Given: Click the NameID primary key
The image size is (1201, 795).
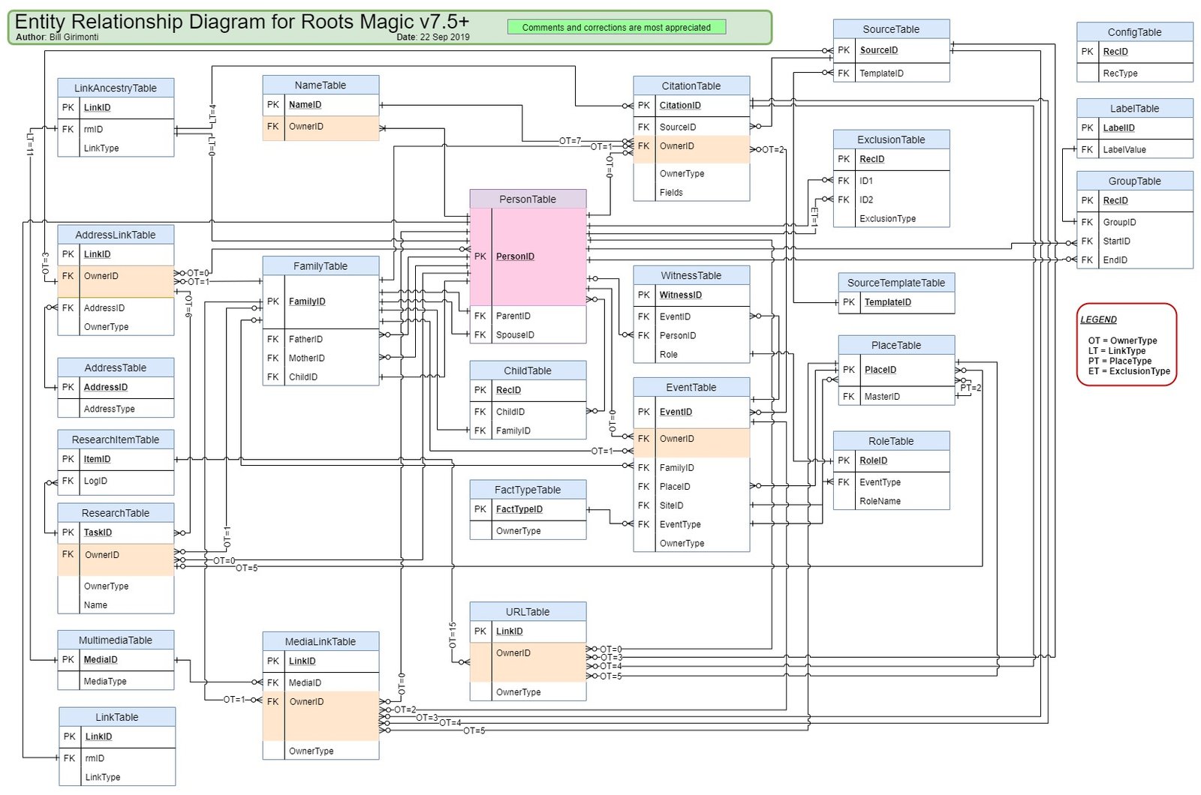Looking at the screenshot, I should click(x=305, y=105).
